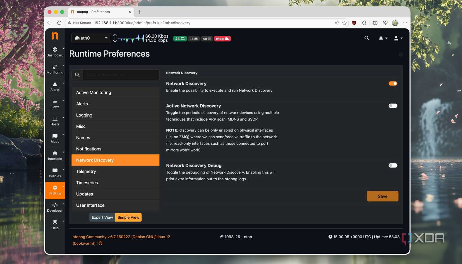Open the Alerts triangle icon in sidebar

pyautogui.click(x=55, y=84)
